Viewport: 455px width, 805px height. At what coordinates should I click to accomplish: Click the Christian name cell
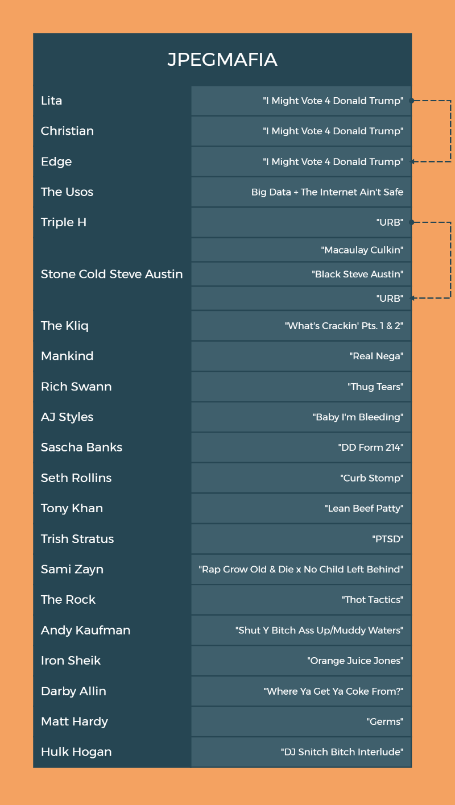click(x=67, y=131)
